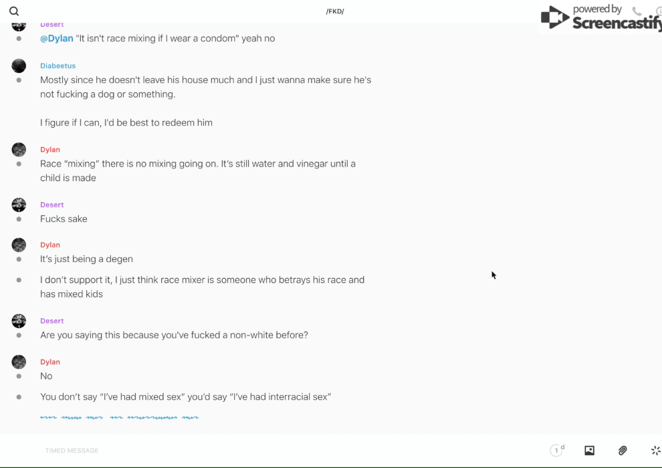Click the add picture icon

pyautogui.click(x=589, y=451)
